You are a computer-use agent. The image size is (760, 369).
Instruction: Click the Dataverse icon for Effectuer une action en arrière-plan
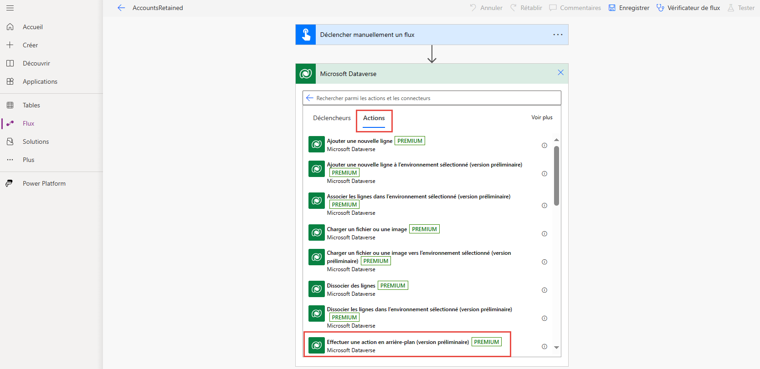tap(317, 345)
